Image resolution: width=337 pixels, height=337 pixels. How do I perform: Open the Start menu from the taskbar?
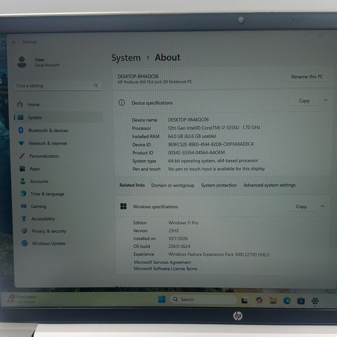162,299
